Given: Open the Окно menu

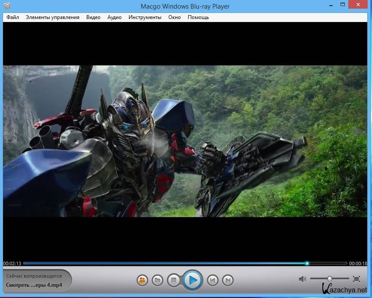Looking at the screenshot, I should tap(174, 17).
